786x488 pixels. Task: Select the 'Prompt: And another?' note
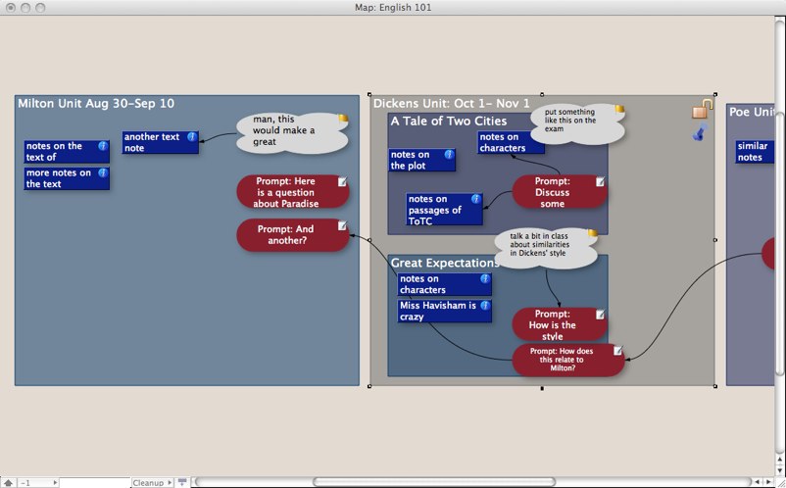(x=293, y=234)
